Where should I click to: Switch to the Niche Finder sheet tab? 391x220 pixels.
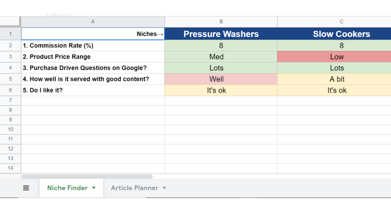[x=67, y=188]
